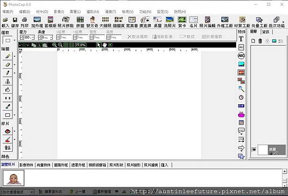Image resolution: width=288 pixels, height=196 pixels.
Task: Open the 編輯(E) menu
Action: coord(24,12)
